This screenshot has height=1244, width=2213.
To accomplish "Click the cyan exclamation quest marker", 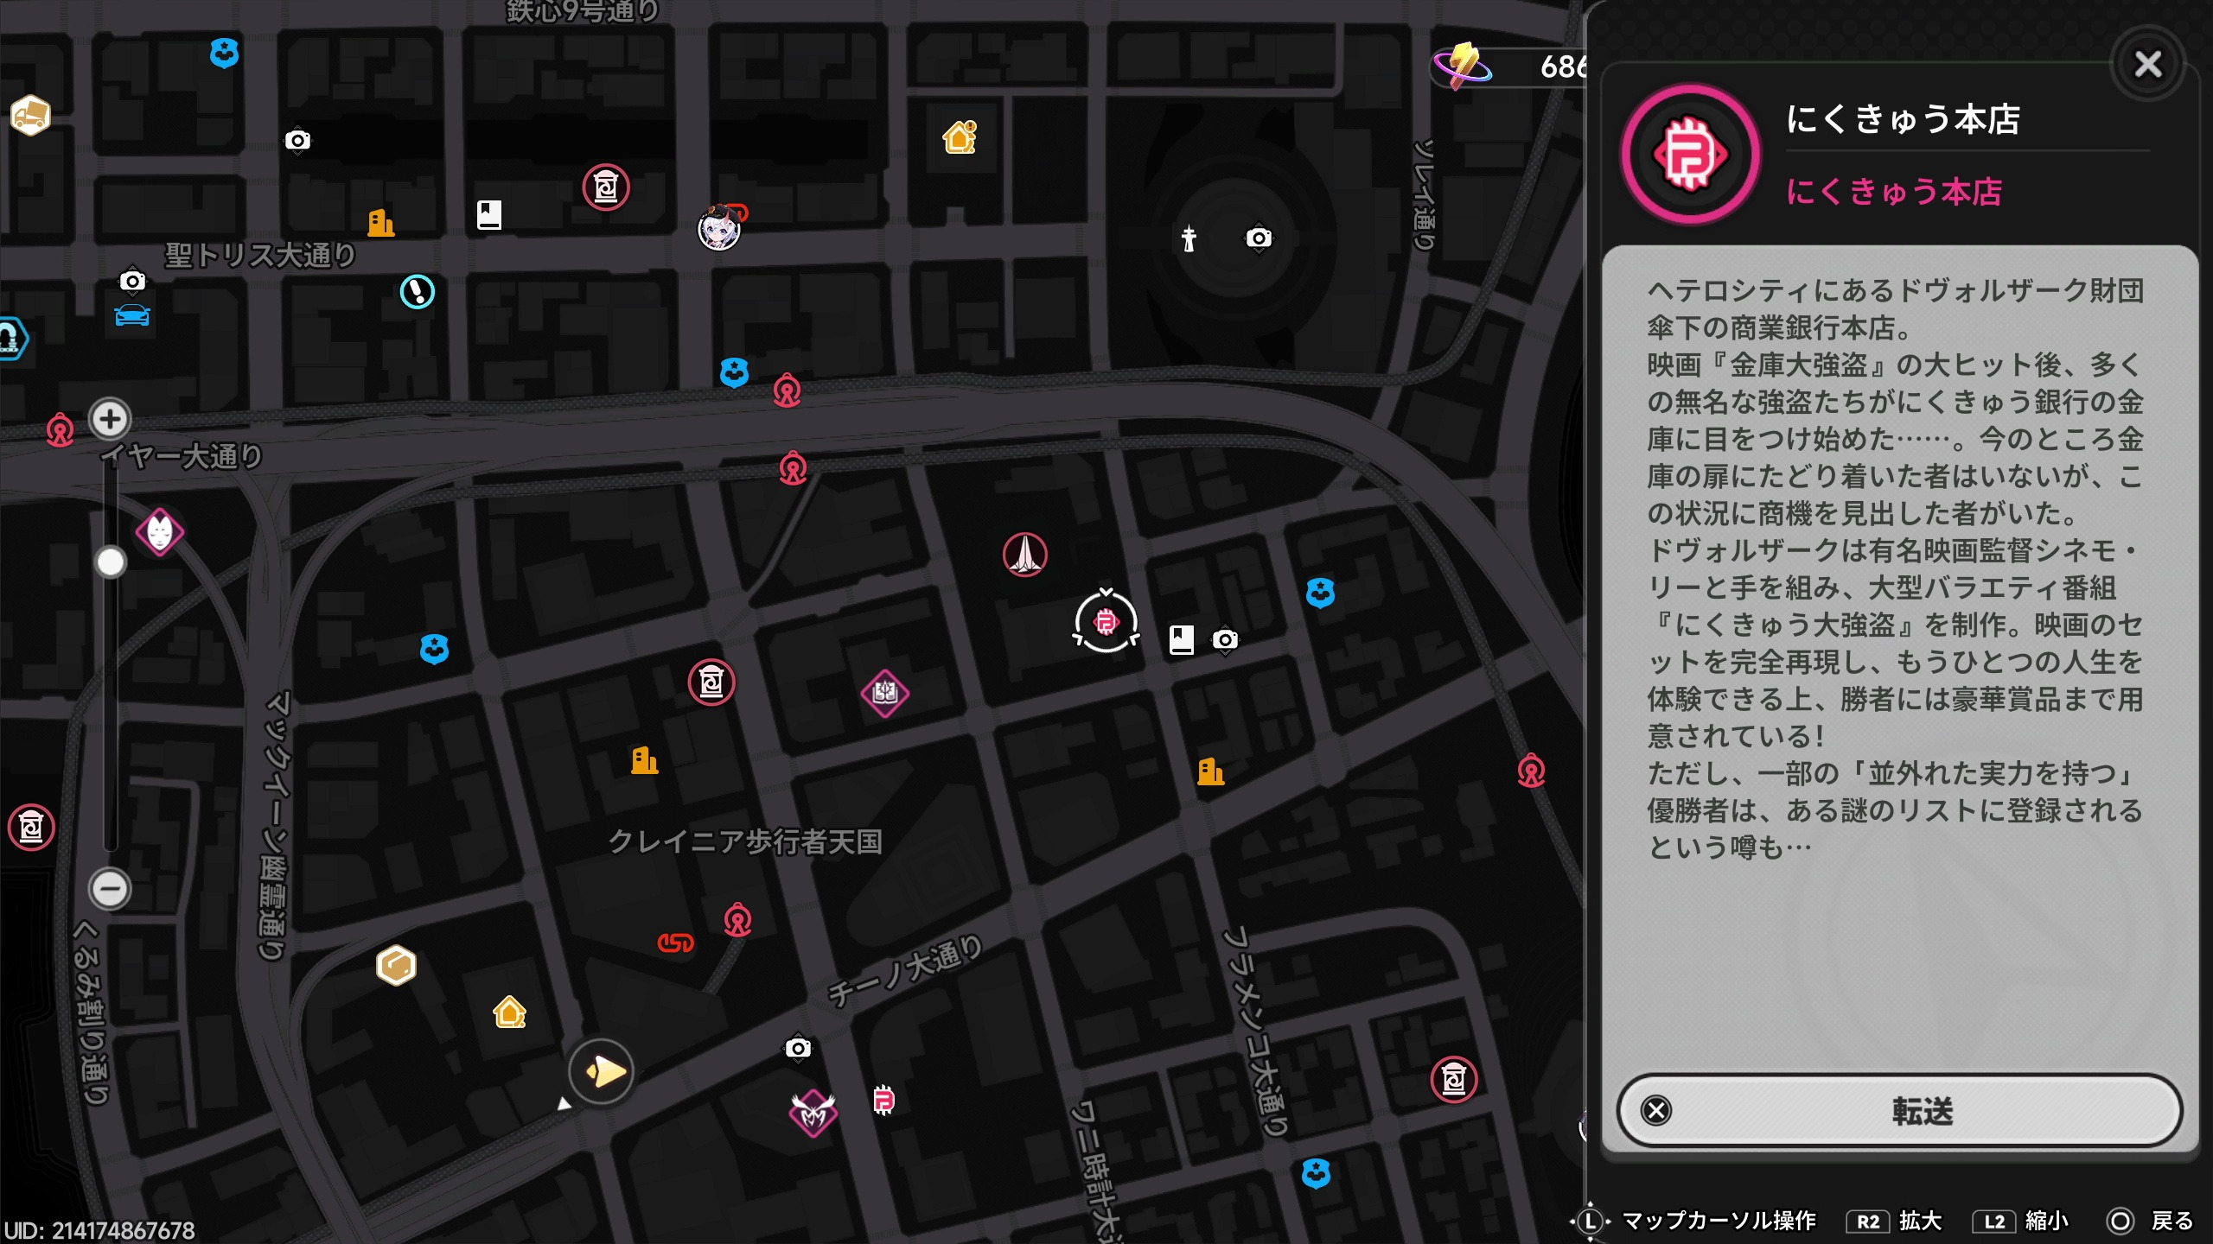I will click(417, 292).
